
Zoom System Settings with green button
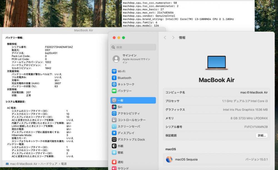(x=124, y=38)
